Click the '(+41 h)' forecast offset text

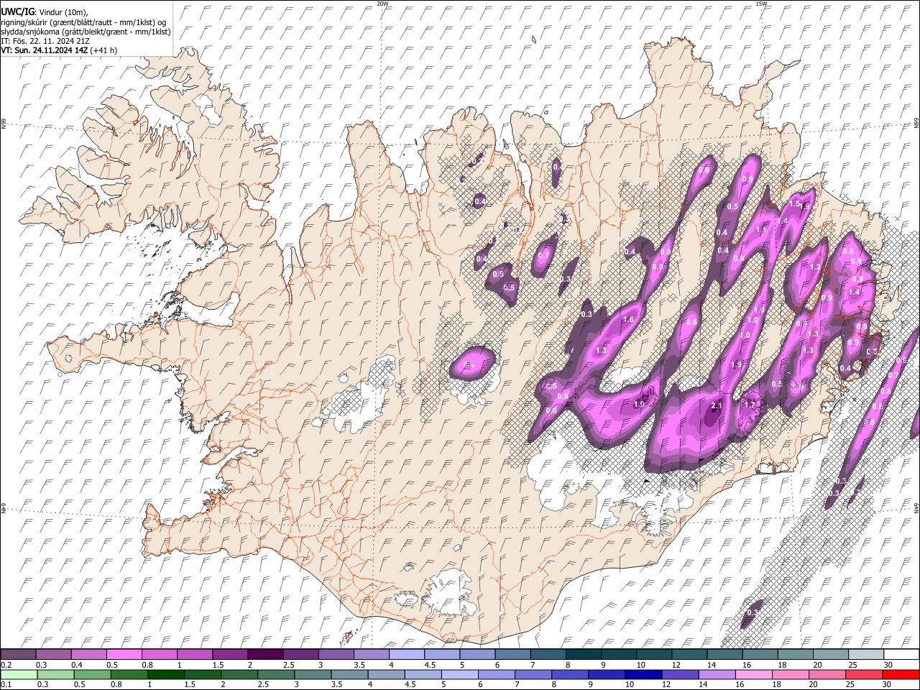(x=103, y=50)
